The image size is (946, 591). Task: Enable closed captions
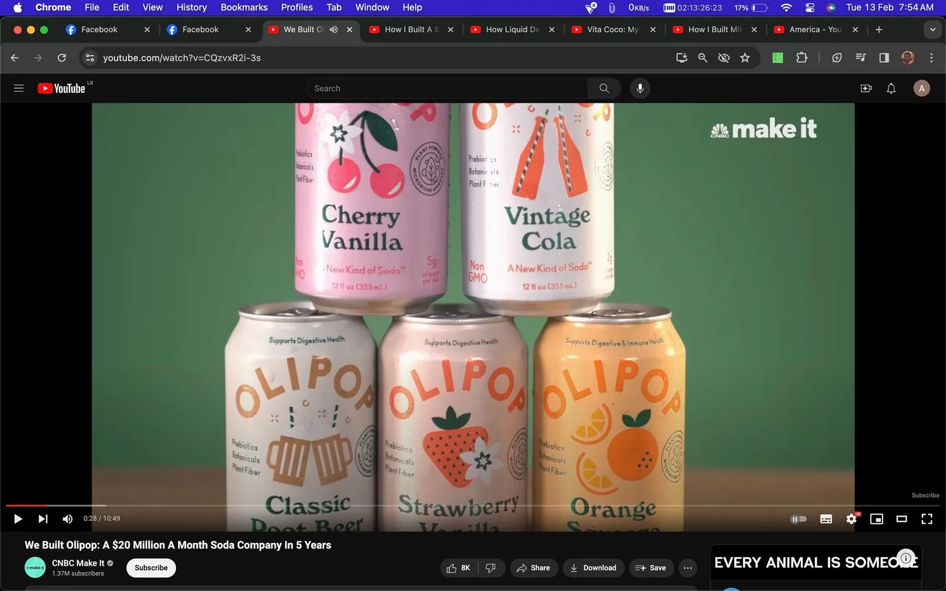pyautogui.click(x=826, y=519)
